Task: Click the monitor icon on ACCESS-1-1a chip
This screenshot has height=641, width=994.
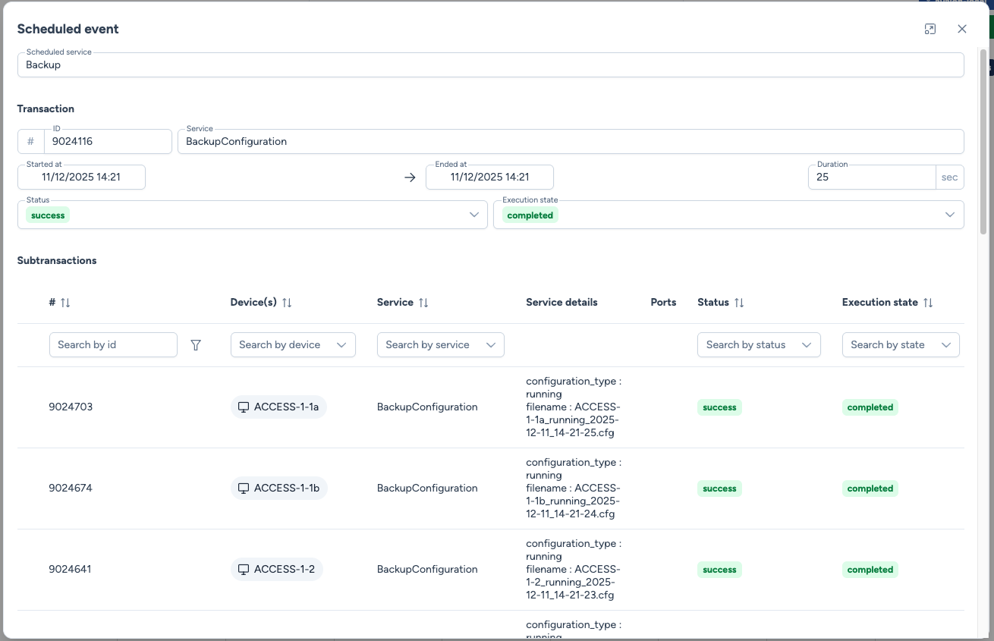Action: tap(244, 407)
